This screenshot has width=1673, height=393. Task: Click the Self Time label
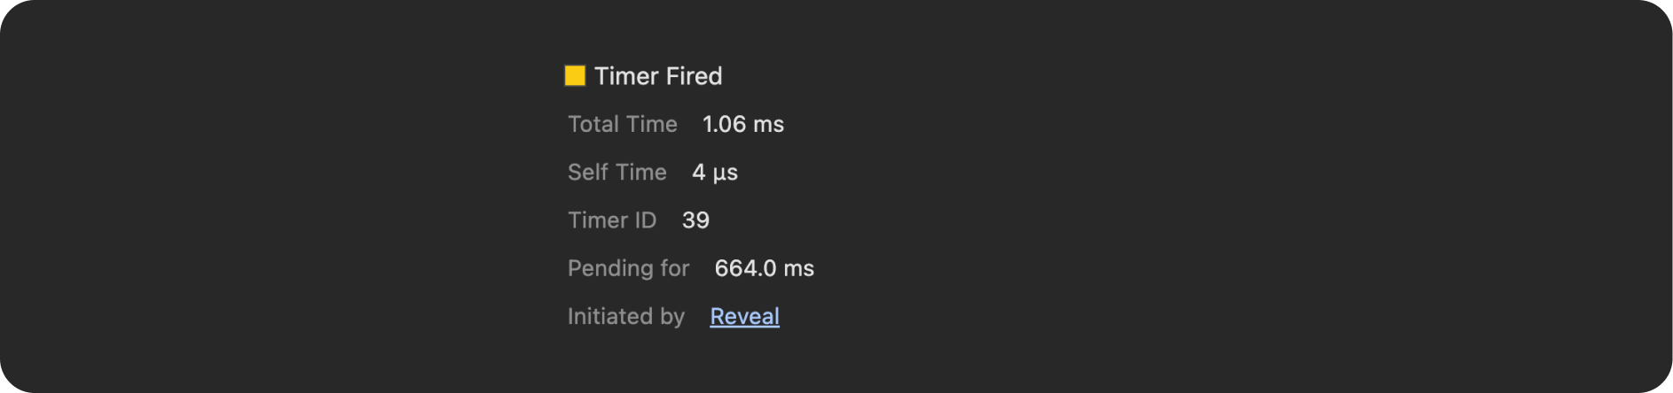(x=617, y=173)
